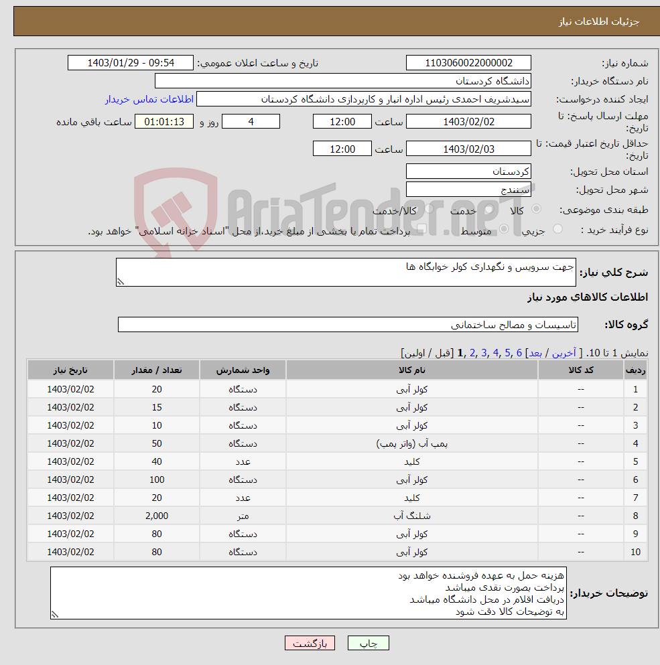Select the خدمت radio button
This screenshot has height=665, width=660.
488,209
